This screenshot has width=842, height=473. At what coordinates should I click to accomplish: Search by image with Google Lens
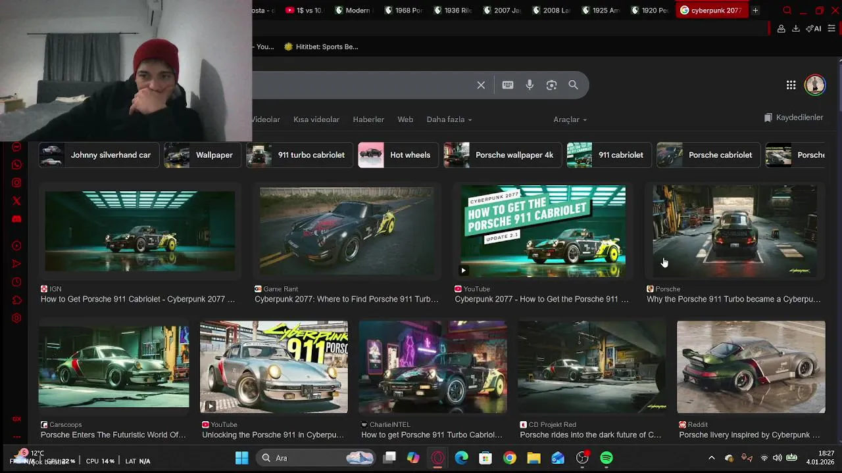[551, 85]
